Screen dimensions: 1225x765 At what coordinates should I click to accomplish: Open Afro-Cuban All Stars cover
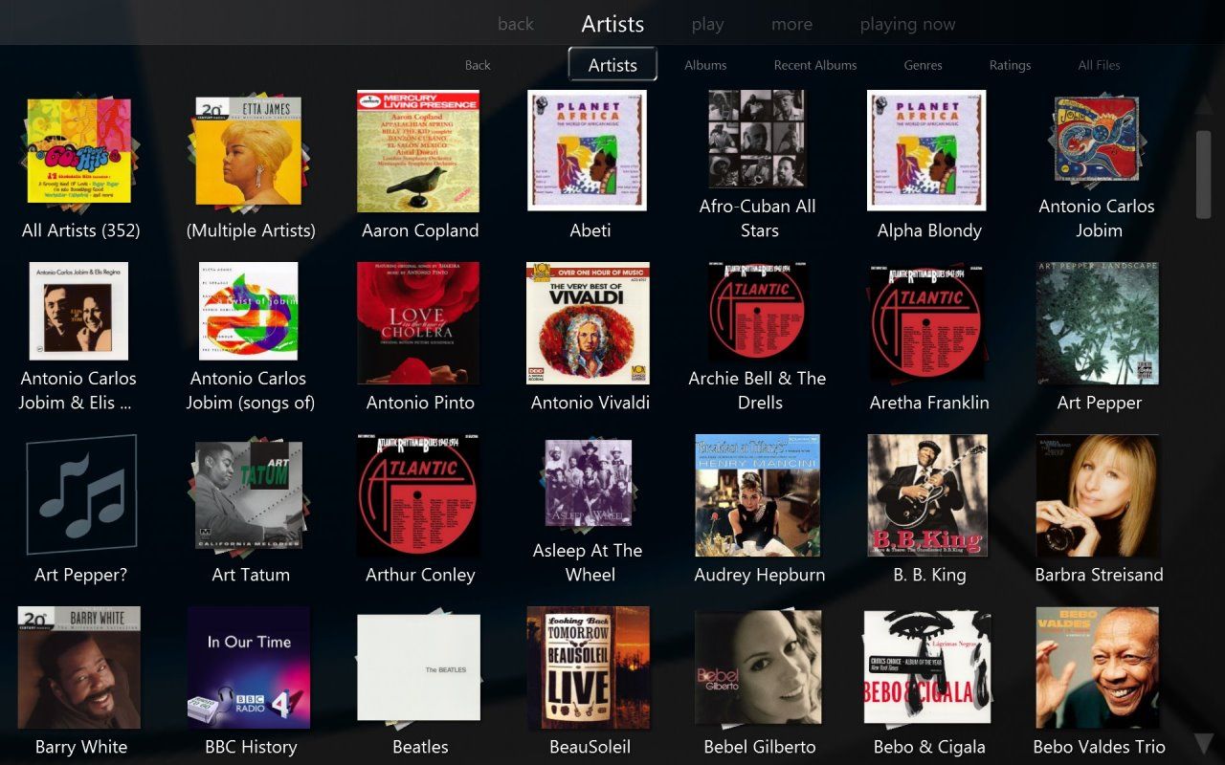[x=757, y=139]
